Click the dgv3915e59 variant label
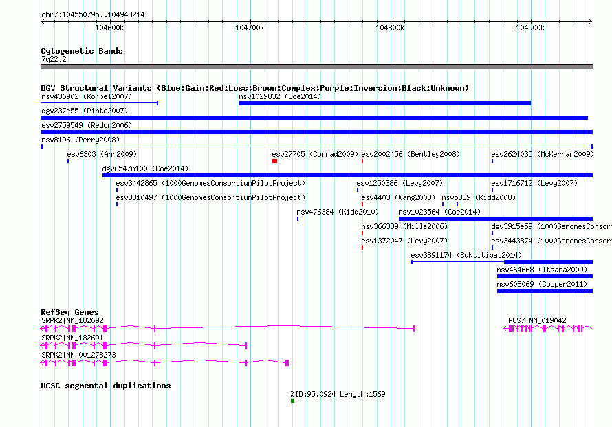The height and width of the screenshot is (427, 612). coord(551,226)
